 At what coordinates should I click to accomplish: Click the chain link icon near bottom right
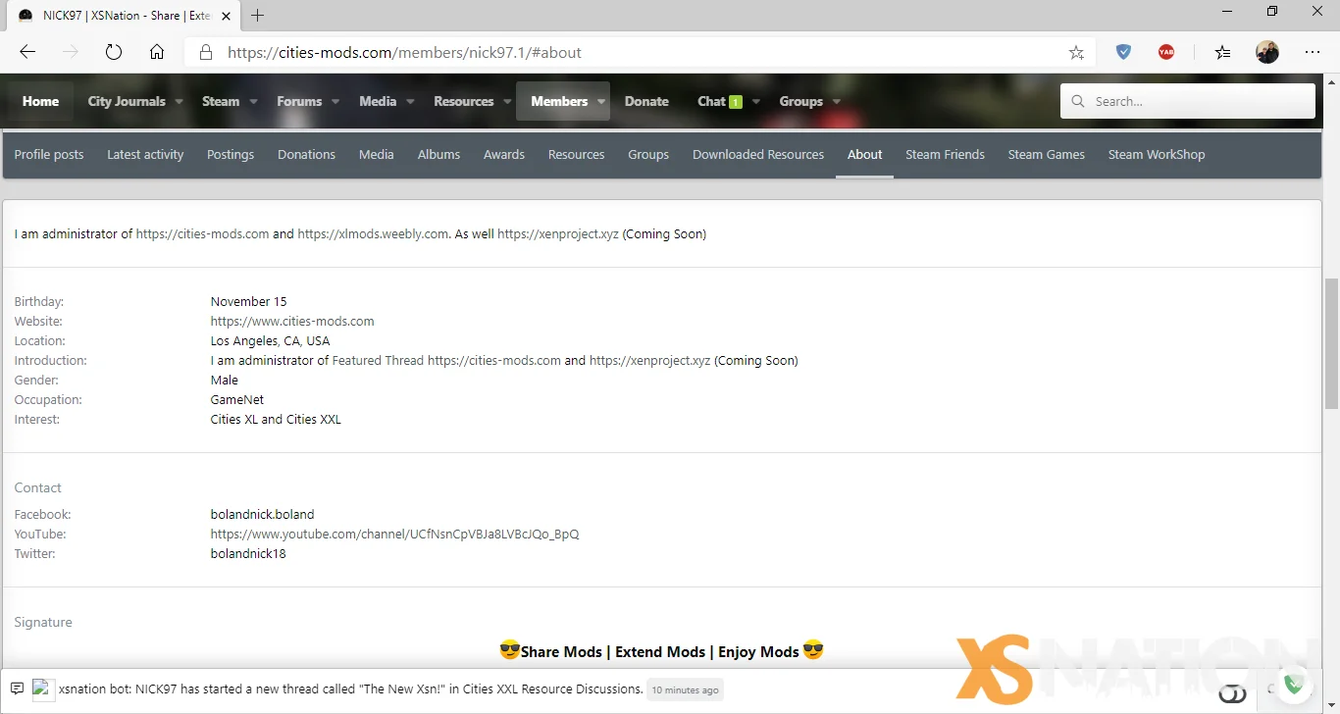tap(1232, 694)
